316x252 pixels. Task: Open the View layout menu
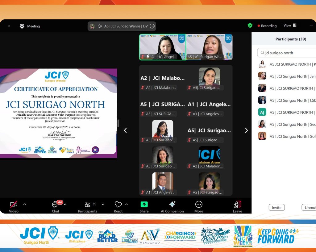pyautogui.click(x=290, y=25)
